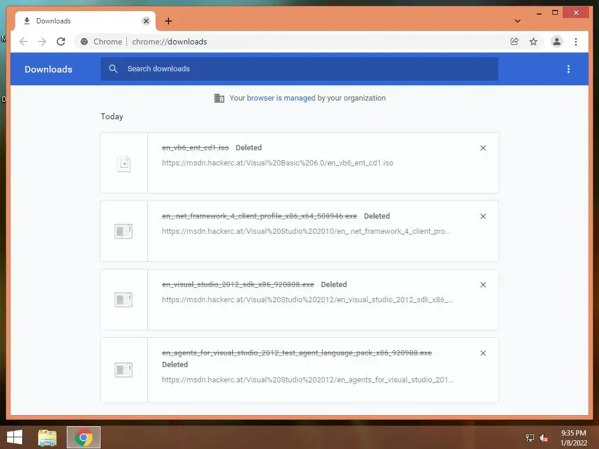Open the .net_framework_4 client profile source URL
This screenshot has height=449, width=599.
pos(306,232)
